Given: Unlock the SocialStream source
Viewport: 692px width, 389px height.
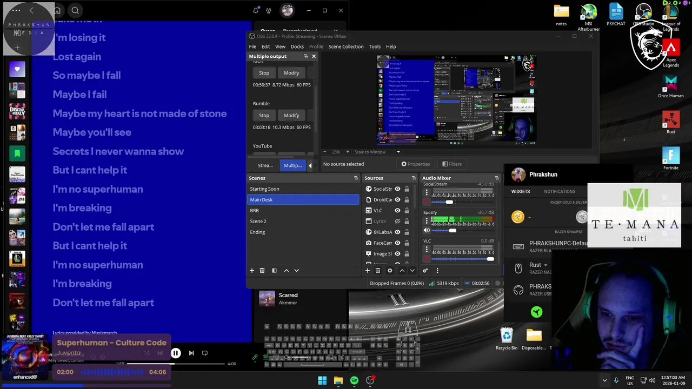Looking at the screenshot, I should coord(407,189).
